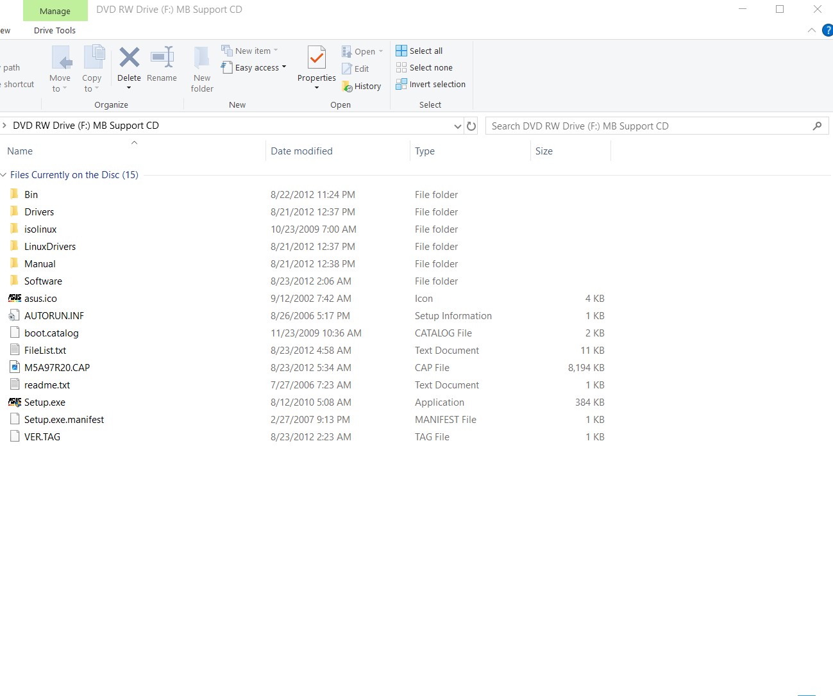Sort files by Date modified column
This screenshot has width=833, height=696.
point(301,151)
